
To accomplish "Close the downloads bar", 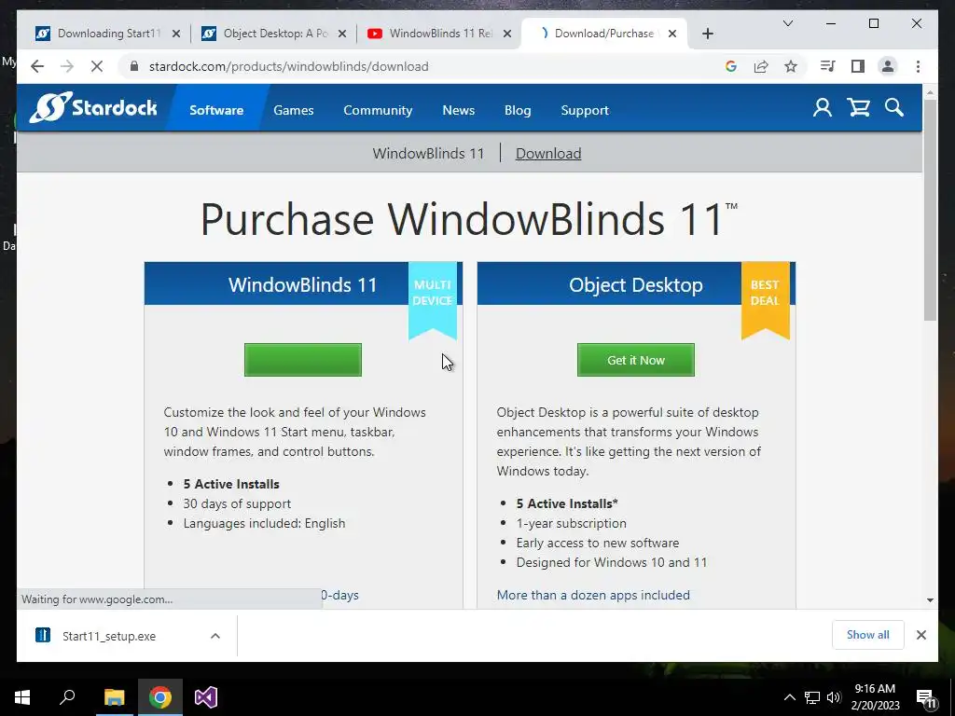I will pyautogui.click(x=920, y=635).
